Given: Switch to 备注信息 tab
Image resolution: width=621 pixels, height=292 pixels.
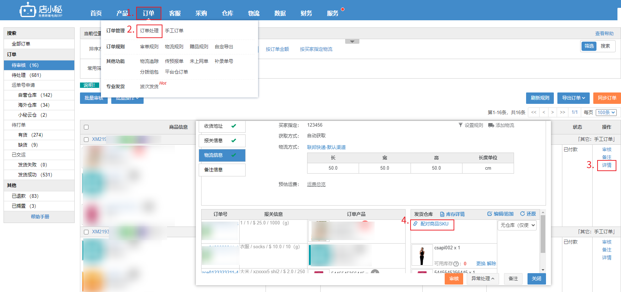Looking at the screenshot, I should click(x=222, y=170).
